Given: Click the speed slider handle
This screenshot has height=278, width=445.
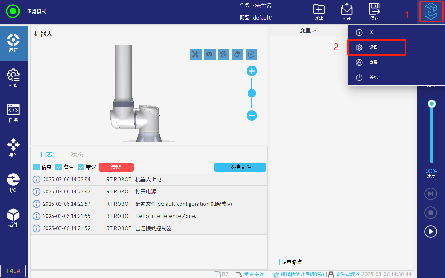Looking at the screenshot, I should (432, 104).
